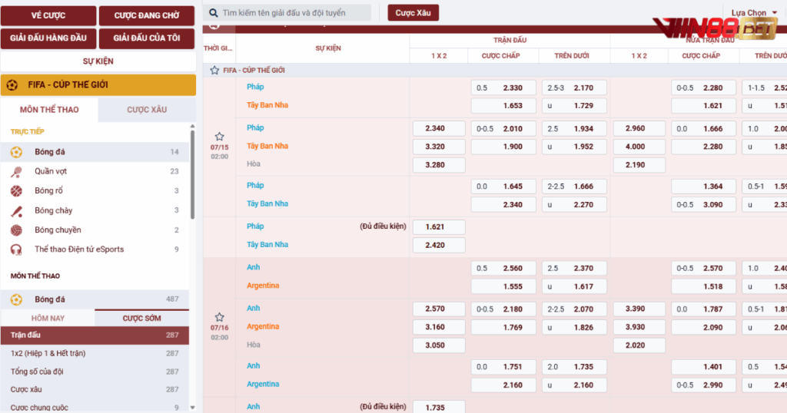
Task: Favorite the 07/15 Pháp match star
Action: [x=219, y=137]
